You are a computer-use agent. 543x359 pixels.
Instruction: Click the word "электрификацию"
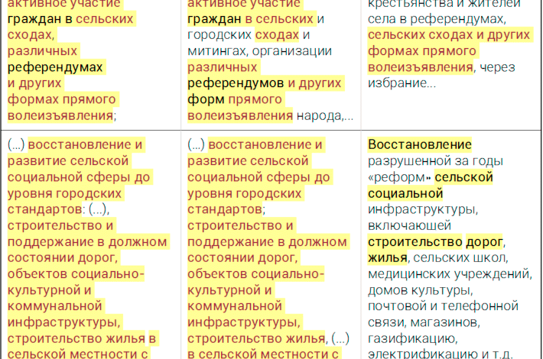418,354
